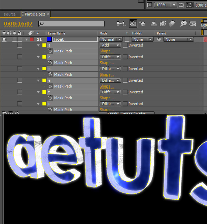Toggle the solo box for the Front layer

(14, 39)
